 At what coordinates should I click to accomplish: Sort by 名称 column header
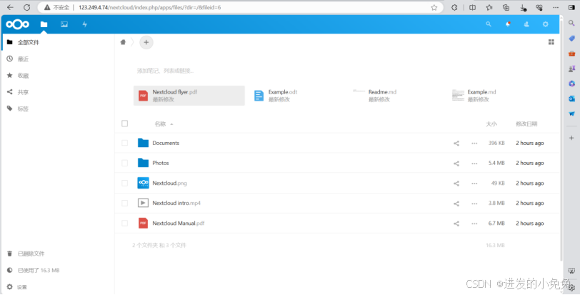click(x=160, y=124)
